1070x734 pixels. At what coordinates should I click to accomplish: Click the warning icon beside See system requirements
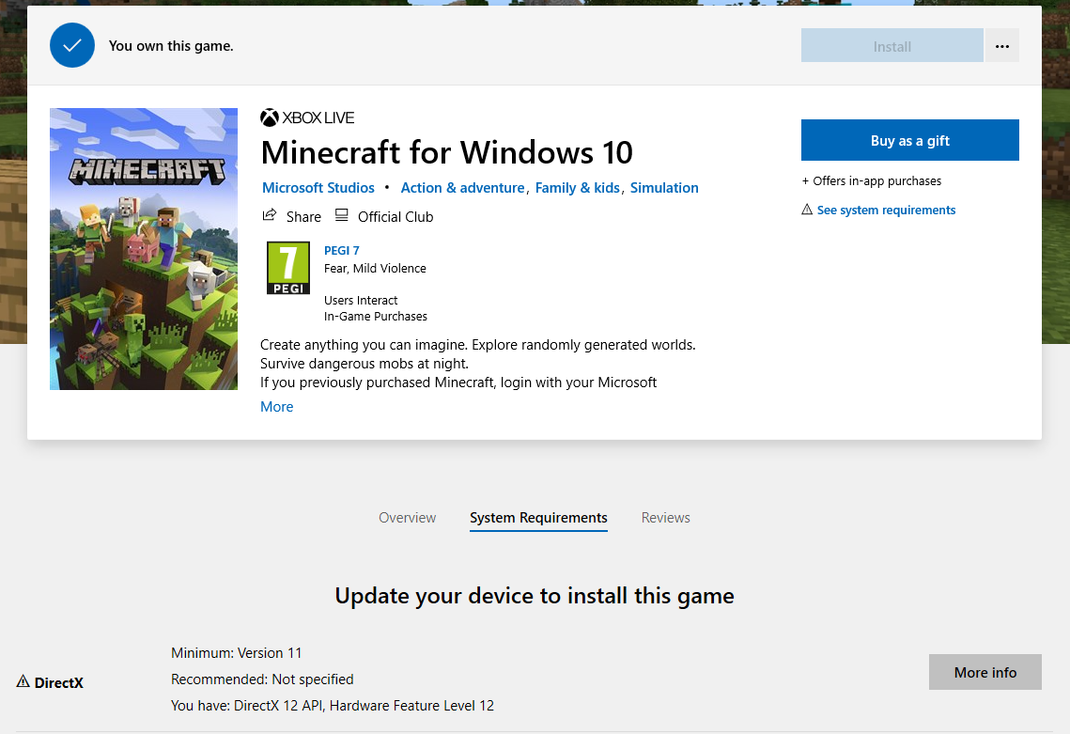(807, 210)
